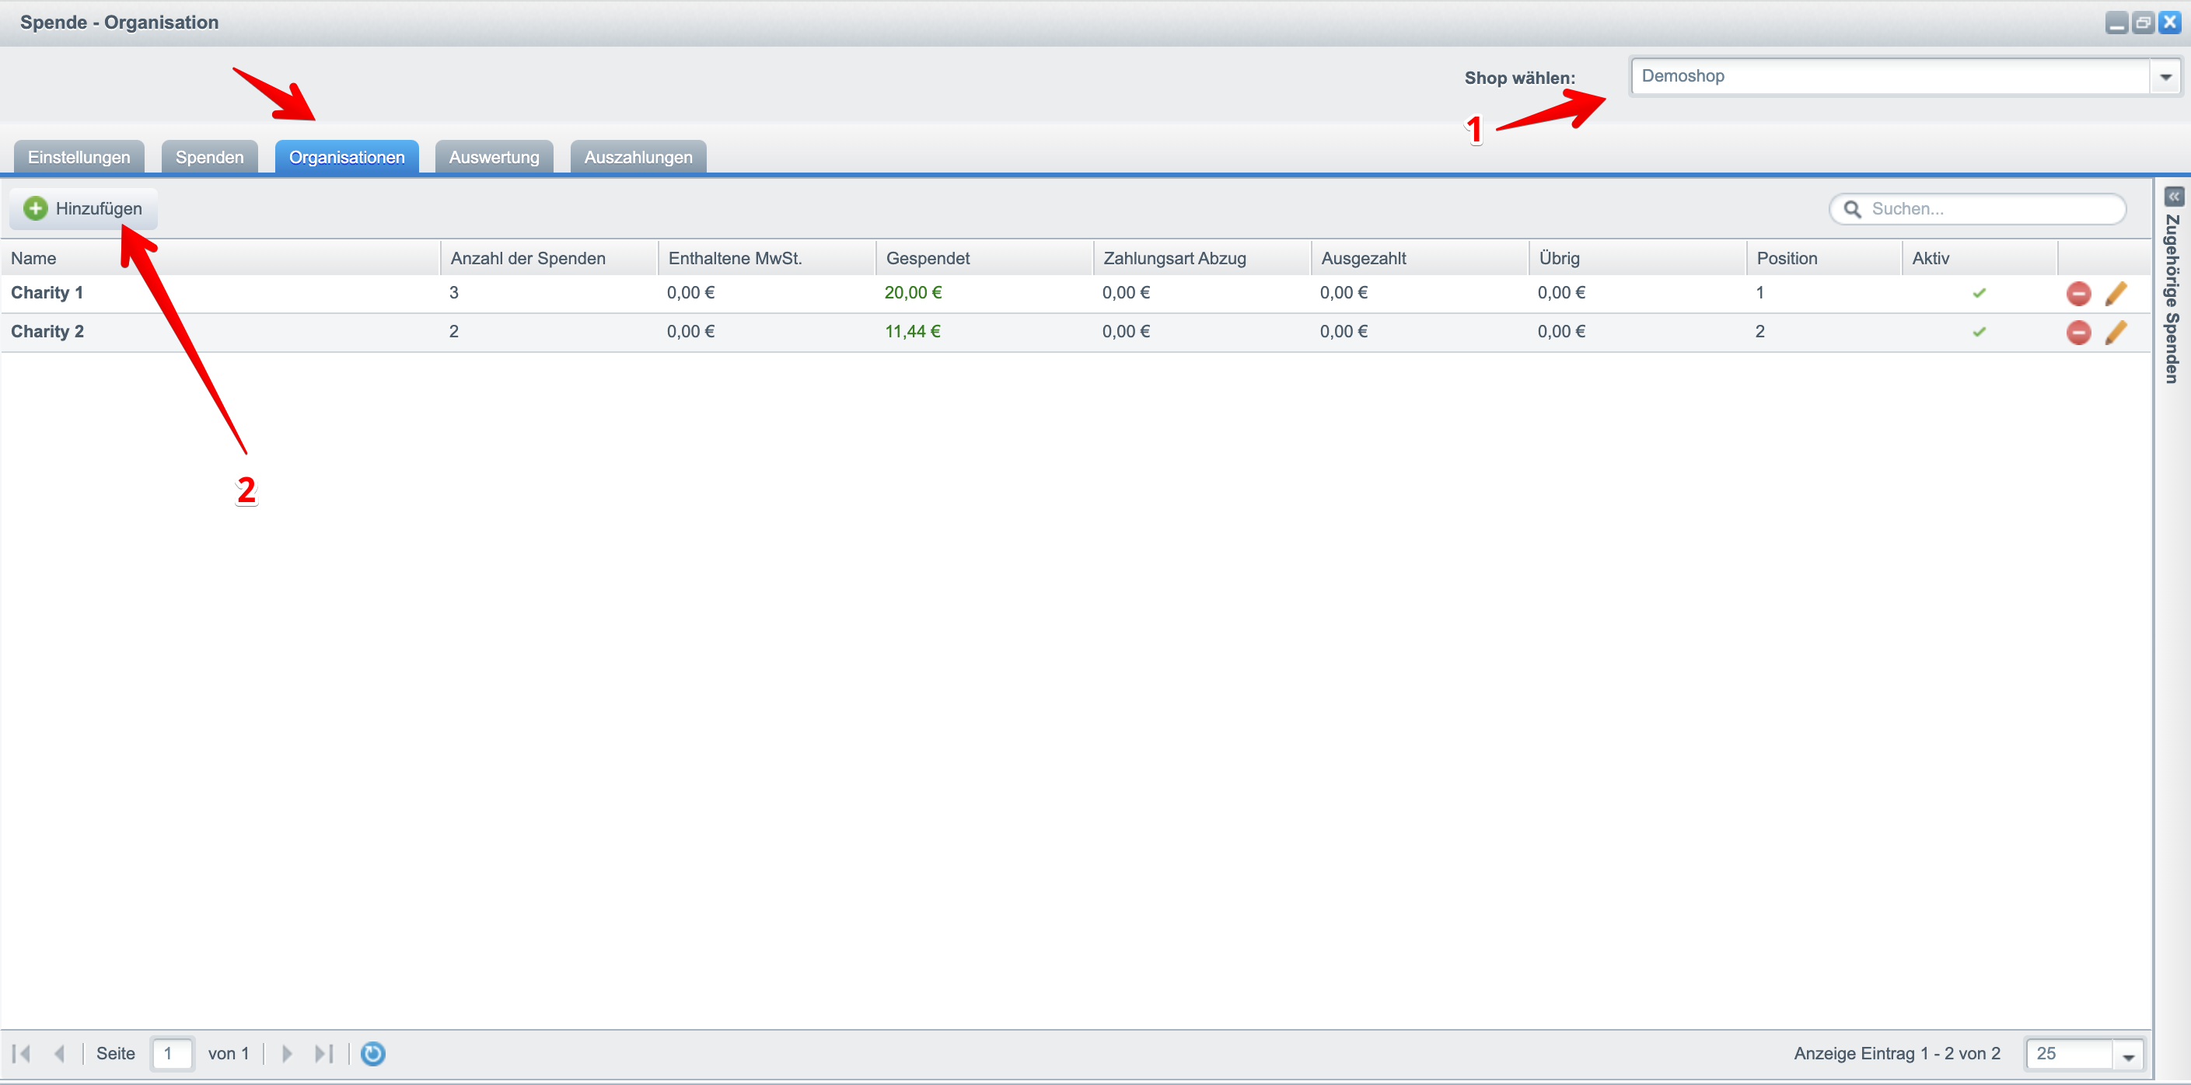Screen dimensions: 2191x1085
Task: Click the pencil edit icon for Charity 1
Action: (x=2116, y=293)
